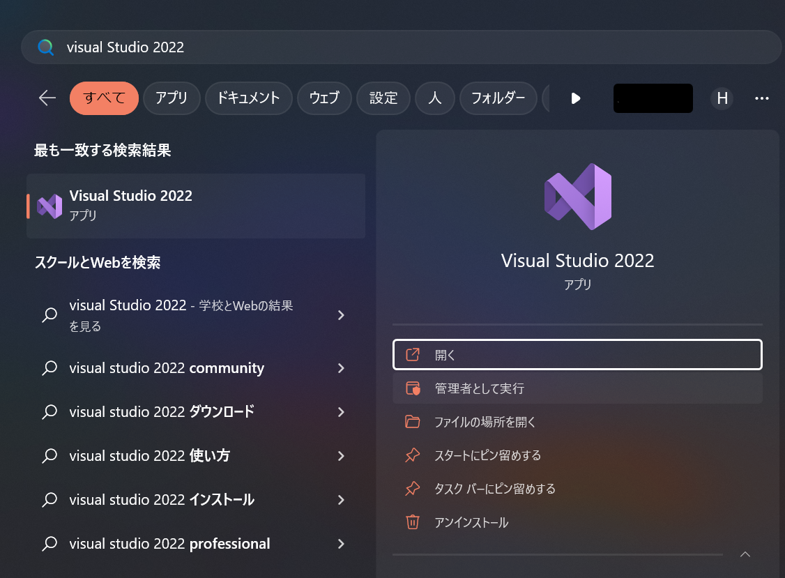785x578 pixels.
Task: Expand arrow for 使い方 suggestion
Action: 341,456
